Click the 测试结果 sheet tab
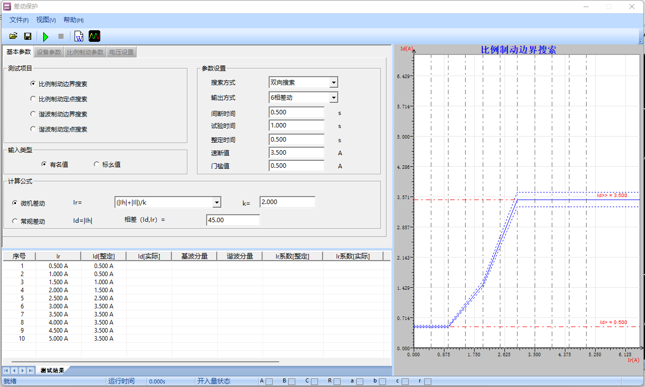The height and width of the screenshot is (387, 645). (52, 370)
